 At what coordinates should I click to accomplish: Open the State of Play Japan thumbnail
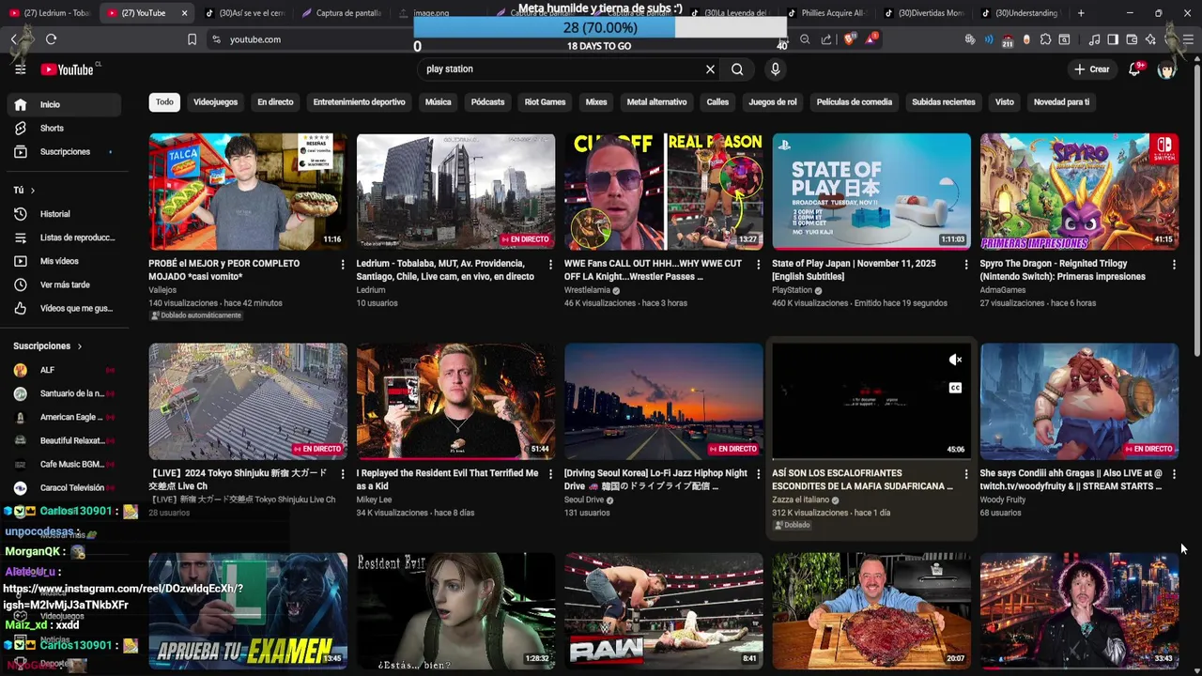(871, 192)
